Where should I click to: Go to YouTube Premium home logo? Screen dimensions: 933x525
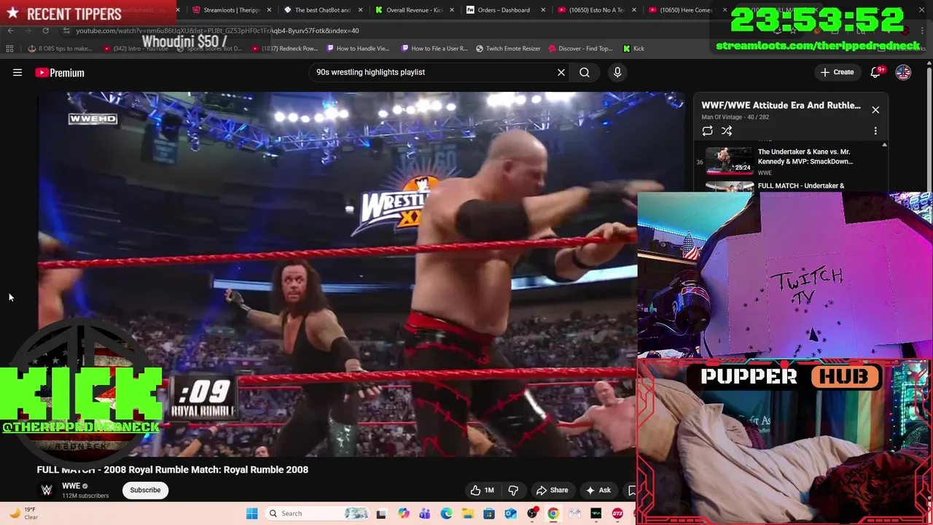(60, 72)
